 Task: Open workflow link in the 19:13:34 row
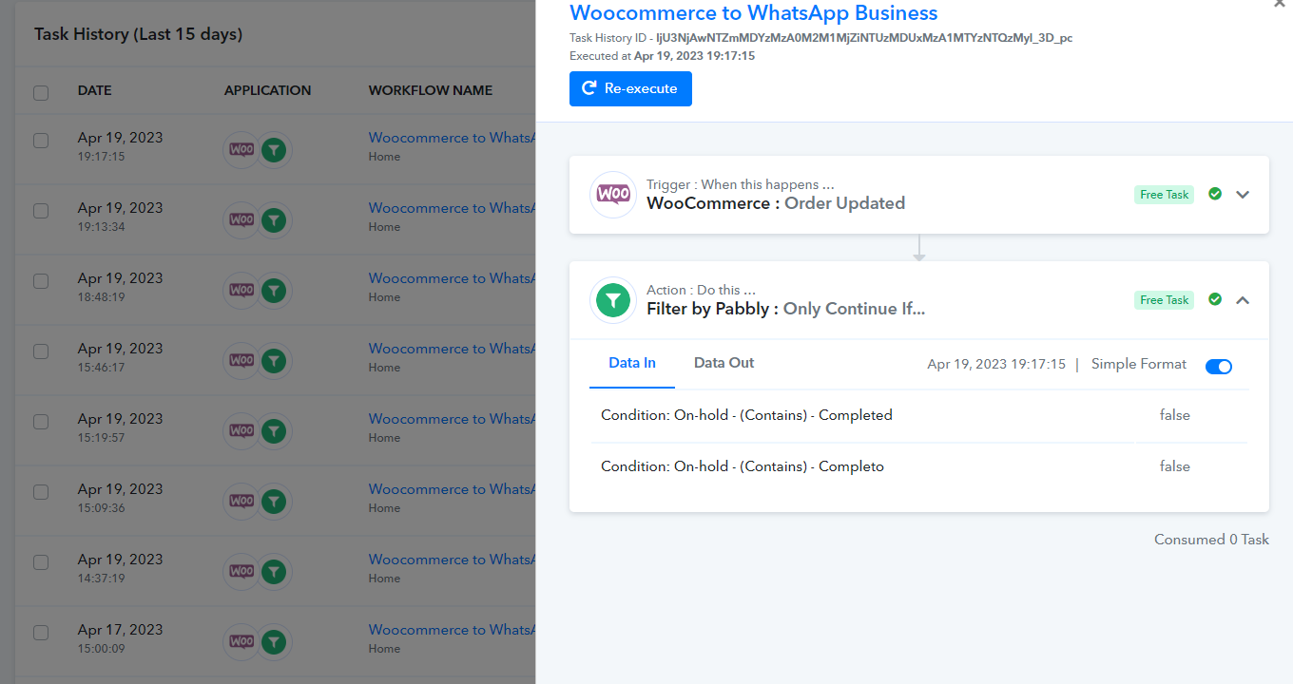(453, 208)
